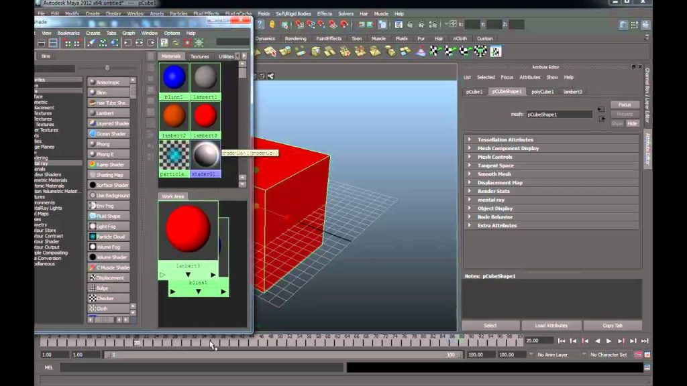Click the Channel Box toggle icon

tap(645, 25)
